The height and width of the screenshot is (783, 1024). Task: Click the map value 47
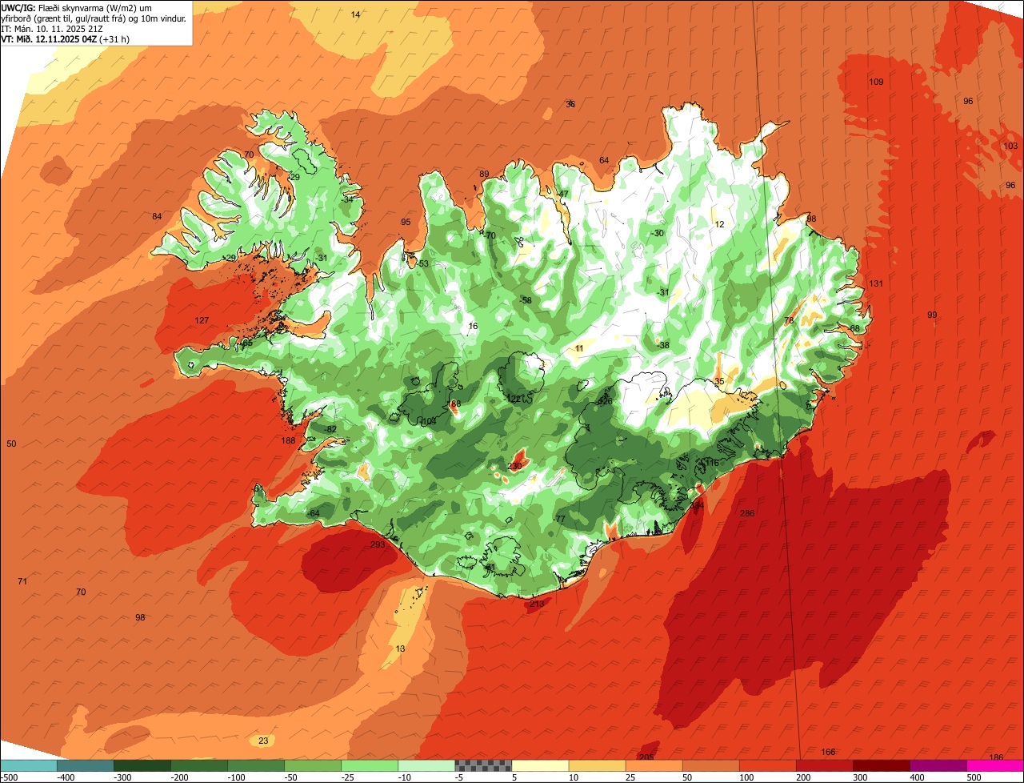pyautogui.click(x=563, y=194)
